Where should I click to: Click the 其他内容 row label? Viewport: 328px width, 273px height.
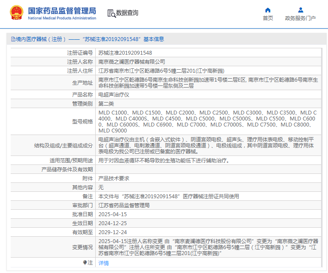pos(82,188)
